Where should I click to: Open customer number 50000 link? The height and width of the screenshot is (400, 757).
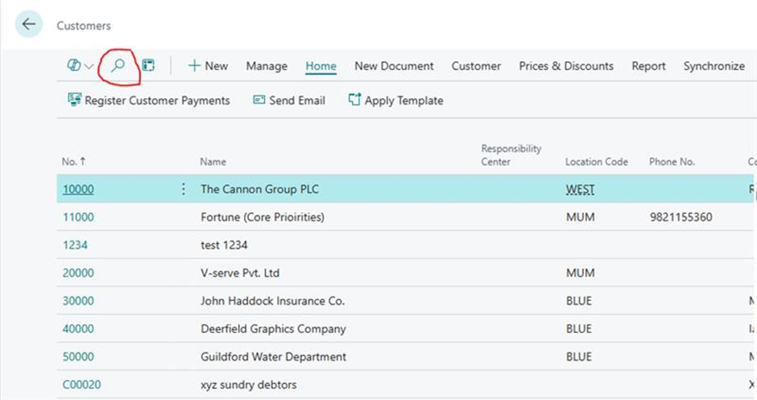click(78, 357)
